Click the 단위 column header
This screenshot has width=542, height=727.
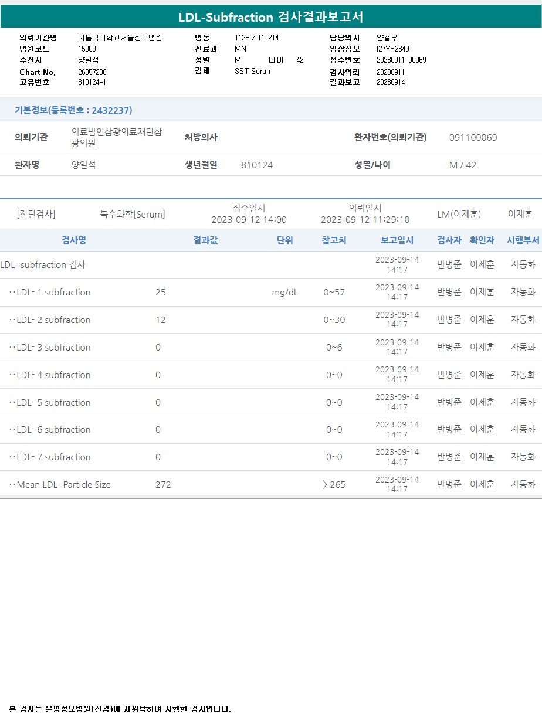tap(285, 240)
